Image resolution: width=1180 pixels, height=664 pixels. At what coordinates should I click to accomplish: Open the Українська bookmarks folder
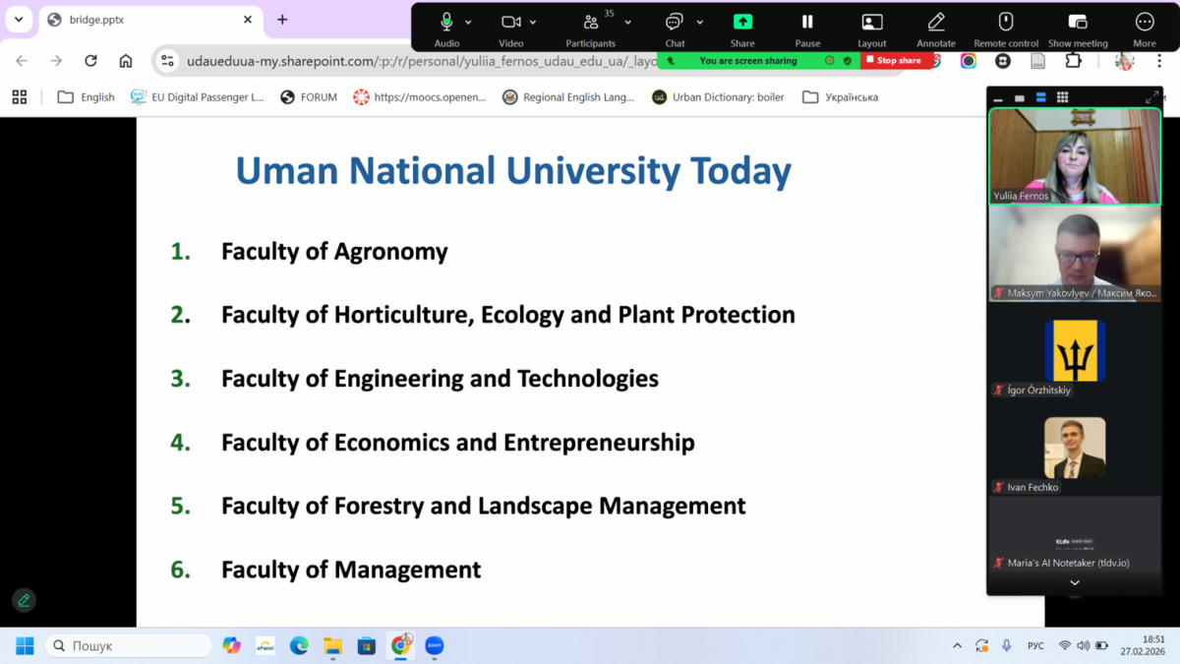tap(841, 97)
